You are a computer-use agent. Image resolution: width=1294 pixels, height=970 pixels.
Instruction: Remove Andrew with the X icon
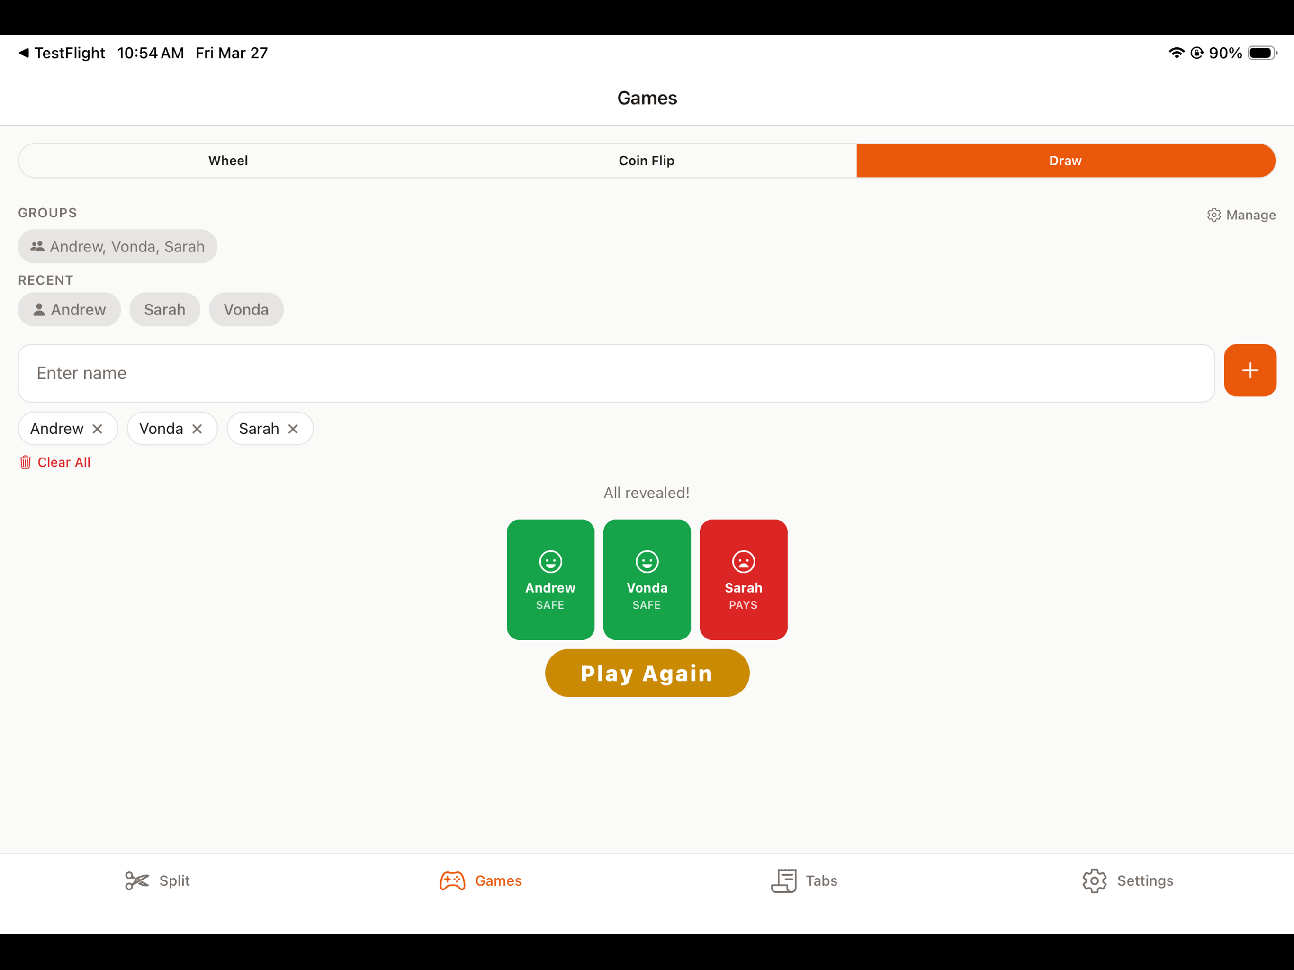coord(98,429)
